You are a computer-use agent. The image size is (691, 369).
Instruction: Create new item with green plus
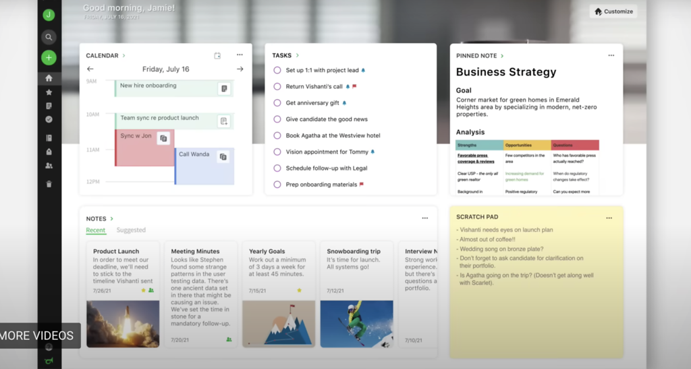pos(49,58)
